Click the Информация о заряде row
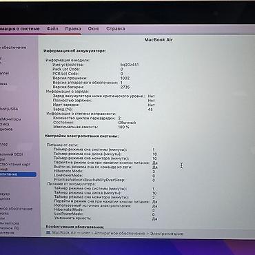This screenshot has height=255, width=255. 68,92
